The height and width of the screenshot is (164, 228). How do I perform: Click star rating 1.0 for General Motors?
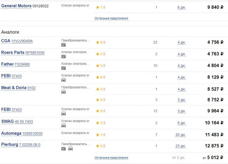coord(100,7)
